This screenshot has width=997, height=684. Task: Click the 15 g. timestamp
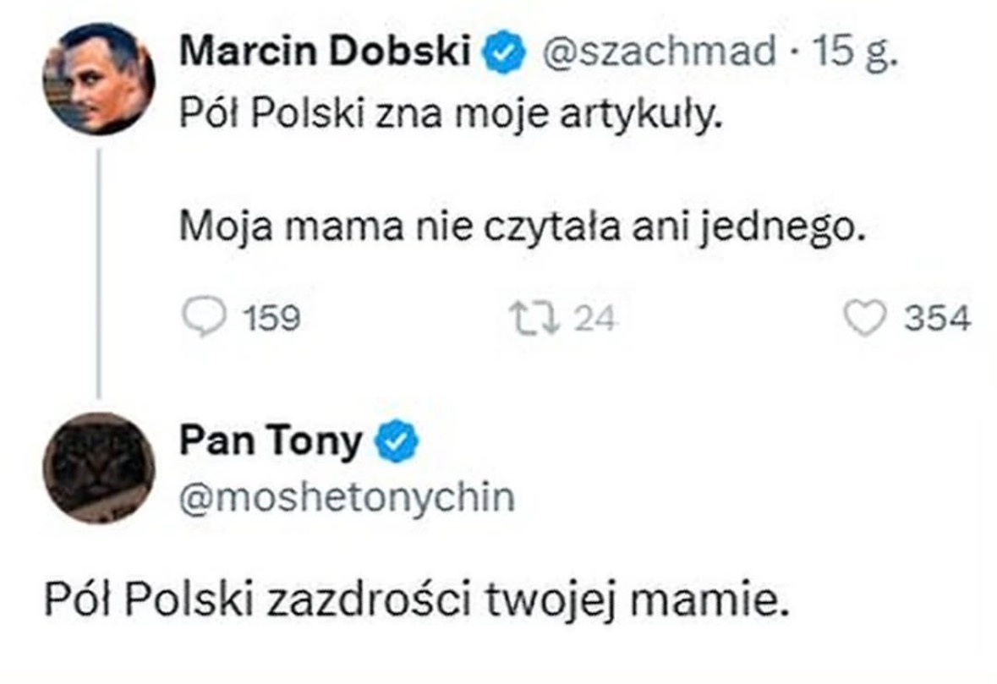coord(855,53)
